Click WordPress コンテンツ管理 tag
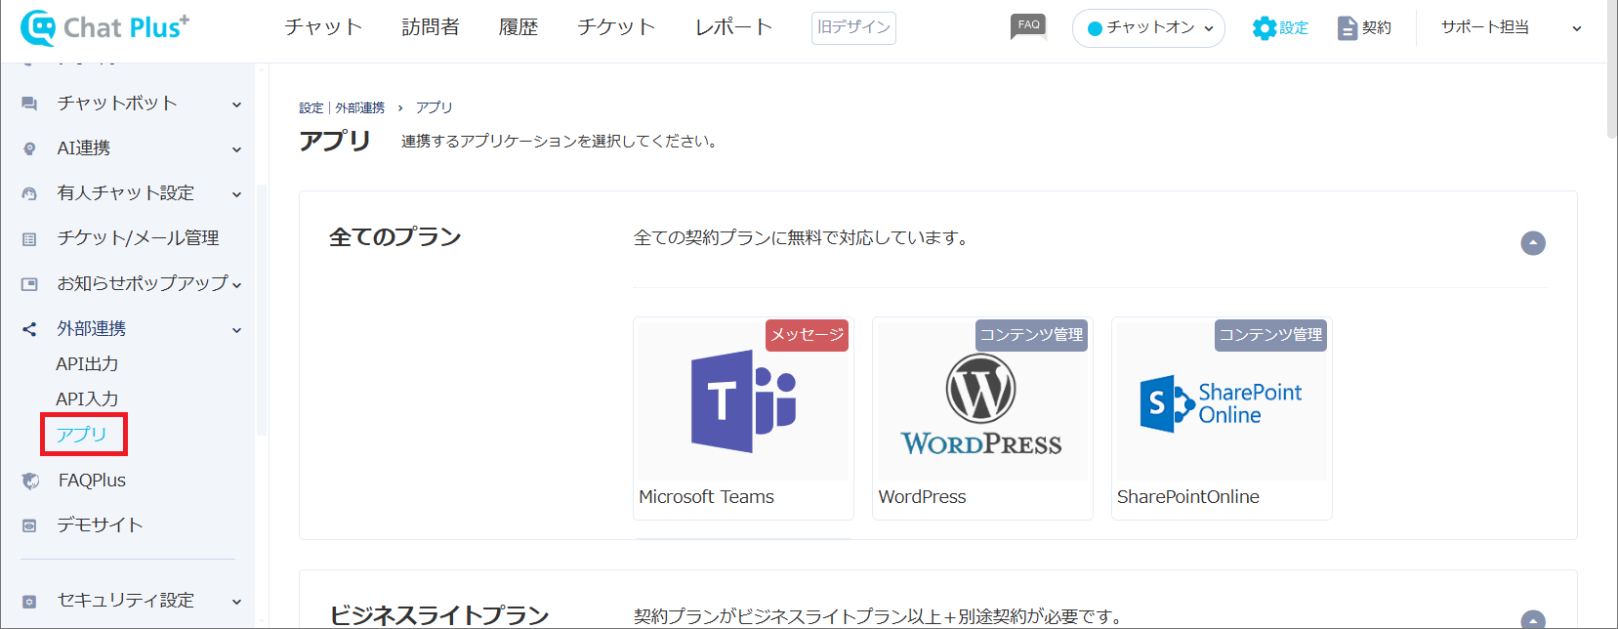The image size is (1618, 629). 1031,335
